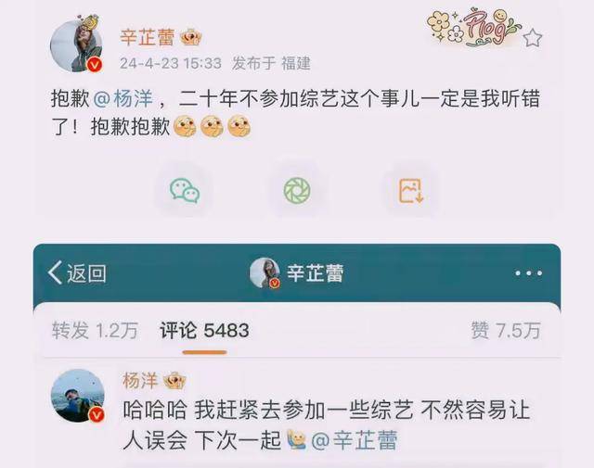Screen dimensions: 594x468
Task: Click the 杨洋 commenter name
Action: tap(140, 380)
